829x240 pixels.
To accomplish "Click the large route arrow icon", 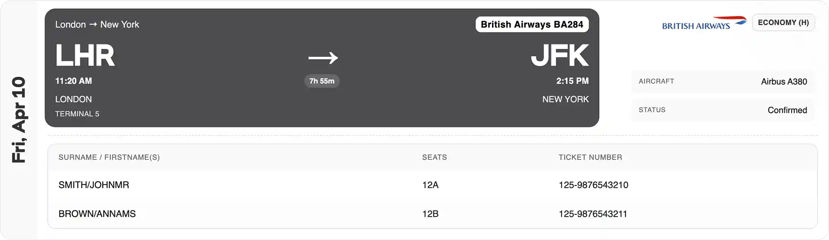I will point(323,58).
